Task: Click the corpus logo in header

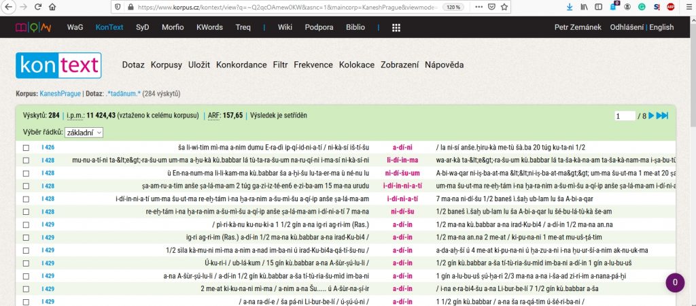Action: [33, 27]
